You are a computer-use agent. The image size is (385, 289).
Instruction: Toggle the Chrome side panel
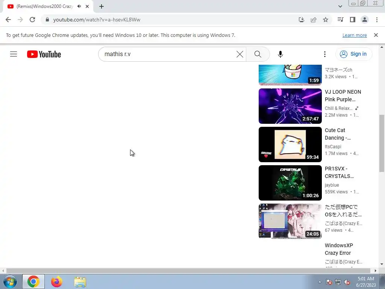(x=353, y=20)
